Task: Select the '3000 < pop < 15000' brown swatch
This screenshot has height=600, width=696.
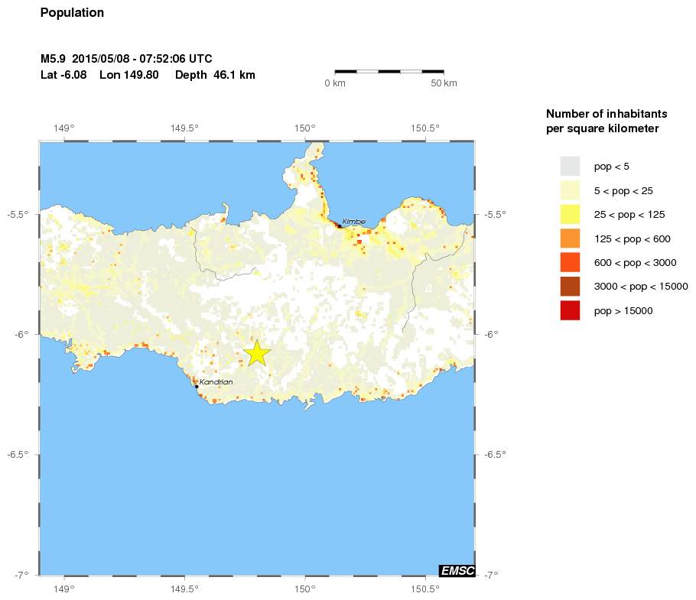Action: coord(570,287)
